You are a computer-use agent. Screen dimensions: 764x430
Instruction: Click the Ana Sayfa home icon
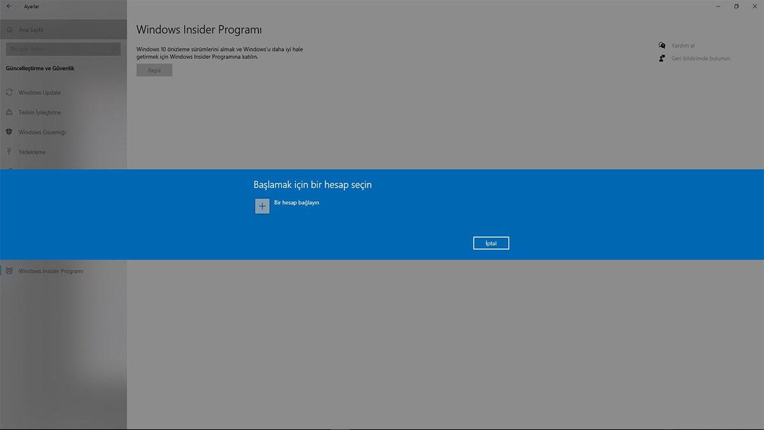(x=9, y=29)
